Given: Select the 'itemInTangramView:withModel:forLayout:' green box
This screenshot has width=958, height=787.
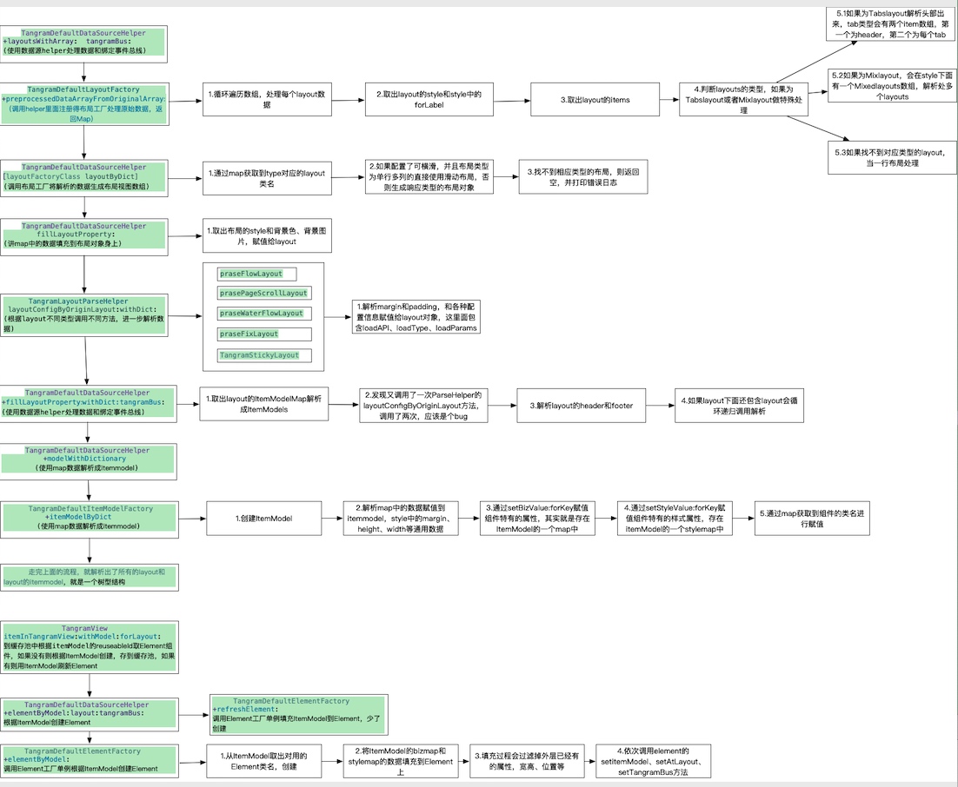Looking at the screenshot, I should [90, 647].
